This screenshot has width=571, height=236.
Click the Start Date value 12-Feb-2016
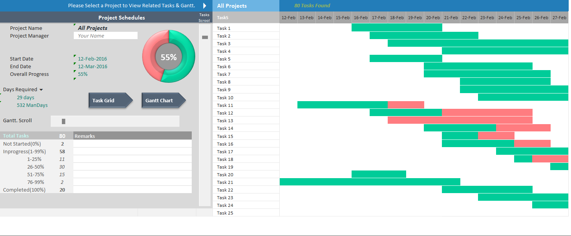(92, 59)
